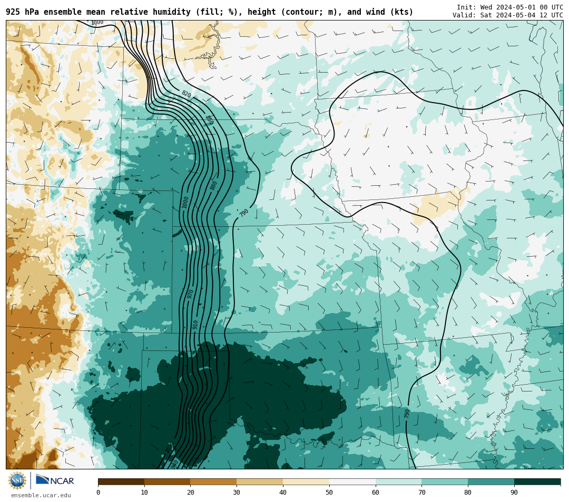Click the chart title starting "925 hPa ensemble mean"
569x502 pixels.
(x=209, y=12)
